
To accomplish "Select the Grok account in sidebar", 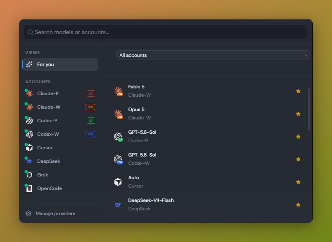I will (x=60, y=175).
